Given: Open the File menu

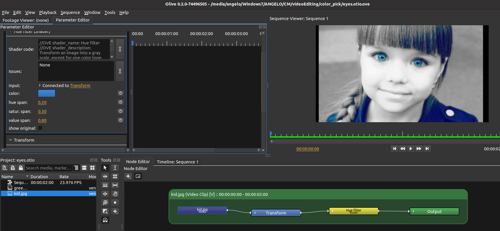Looking at the screenshot, I should [x=6, y=12].
